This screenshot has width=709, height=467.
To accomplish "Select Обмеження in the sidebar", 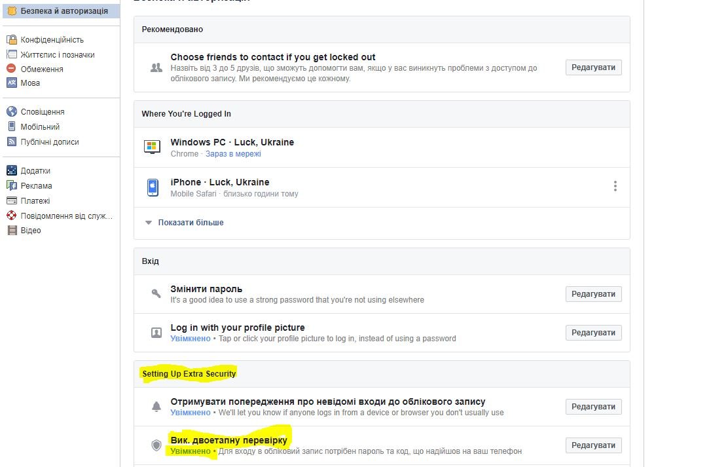I will (x=42, y=69).
